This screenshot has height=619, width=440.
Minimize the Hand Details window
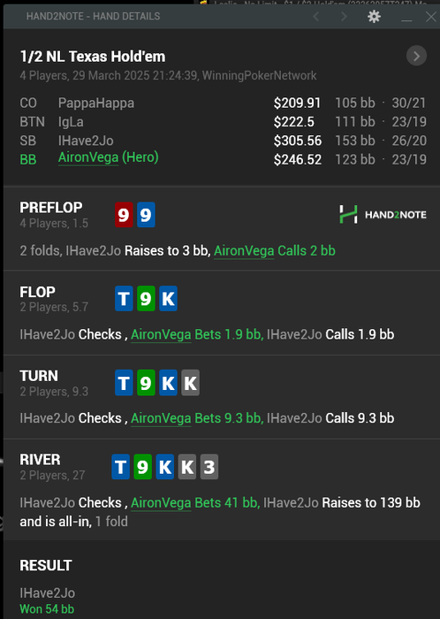(x=406, y=17)
